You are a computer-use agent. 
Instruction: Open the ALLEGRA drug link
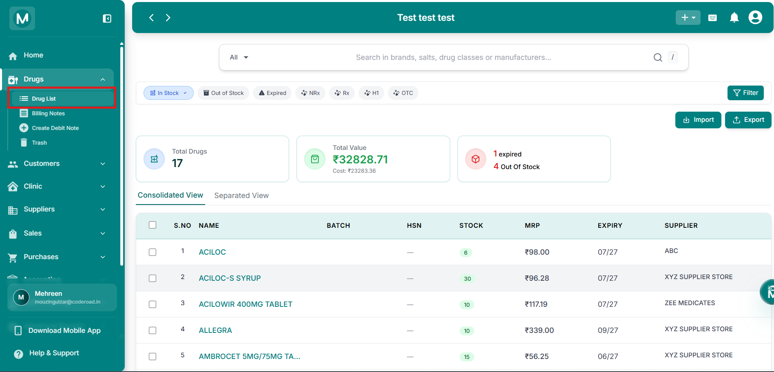215,330
